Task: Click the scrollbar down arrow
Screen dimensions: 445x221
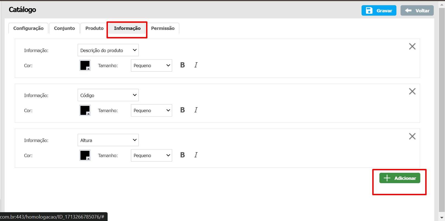Action: pyautogui.click(x=442, y=218)
